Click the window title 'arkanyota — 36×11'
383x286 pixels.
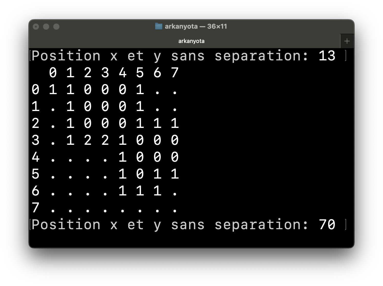click(196, 26)
